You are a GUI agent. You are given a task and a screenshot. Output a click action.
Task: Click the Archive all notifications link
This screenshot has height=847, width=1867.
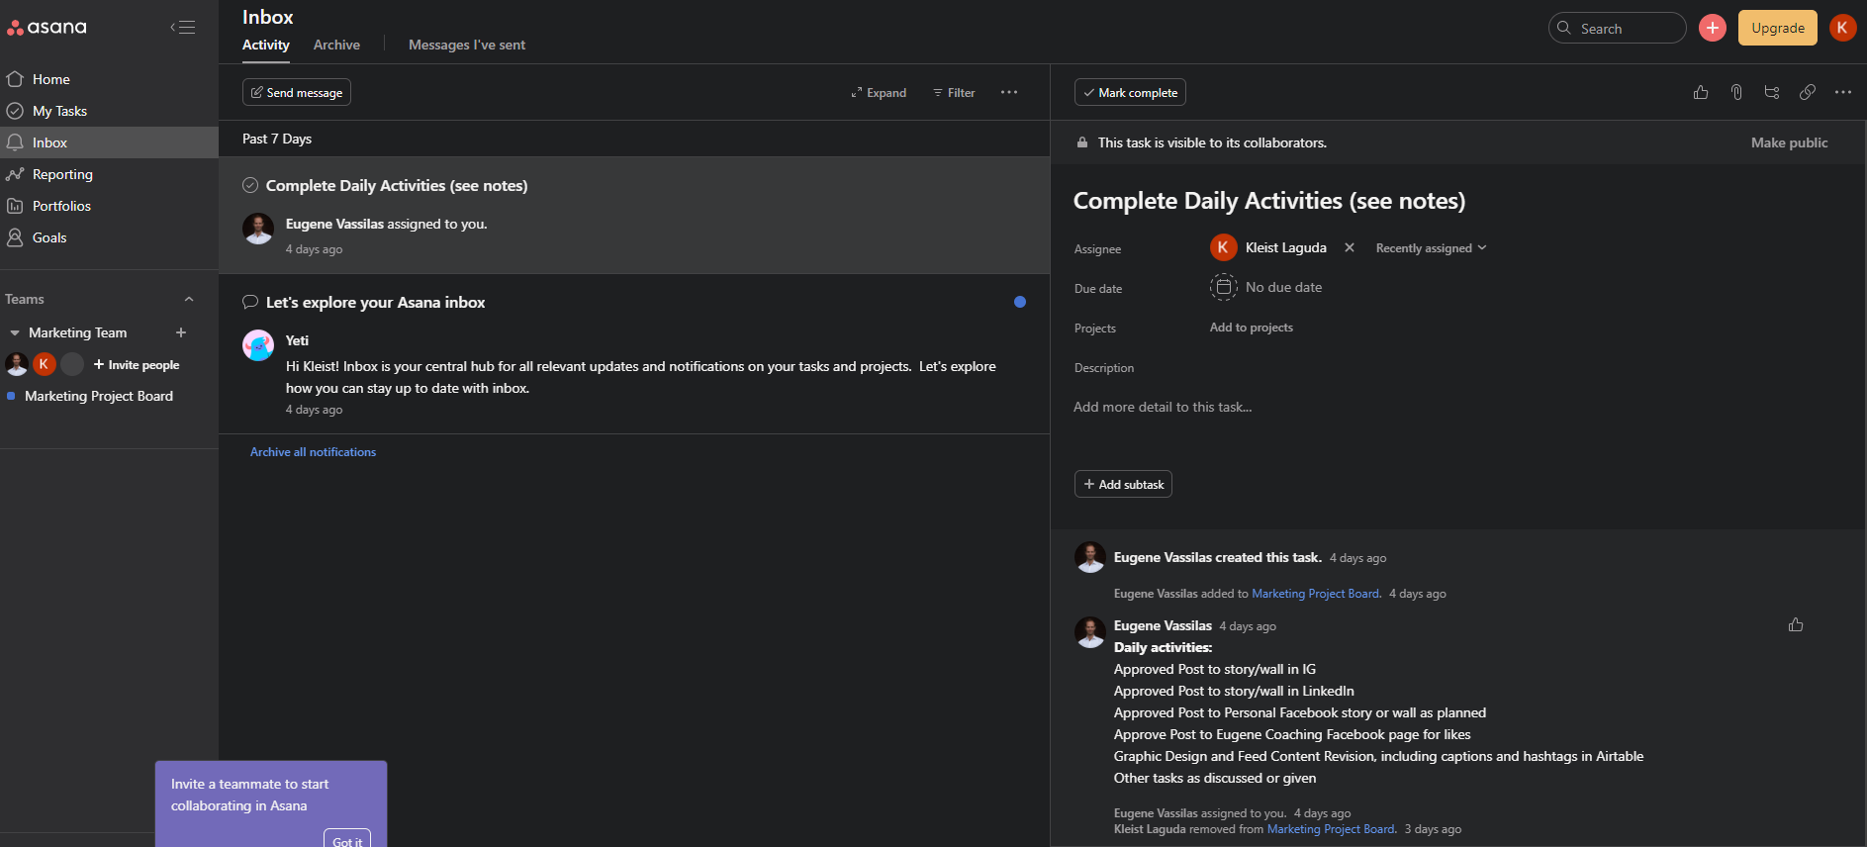coord(313,452)
